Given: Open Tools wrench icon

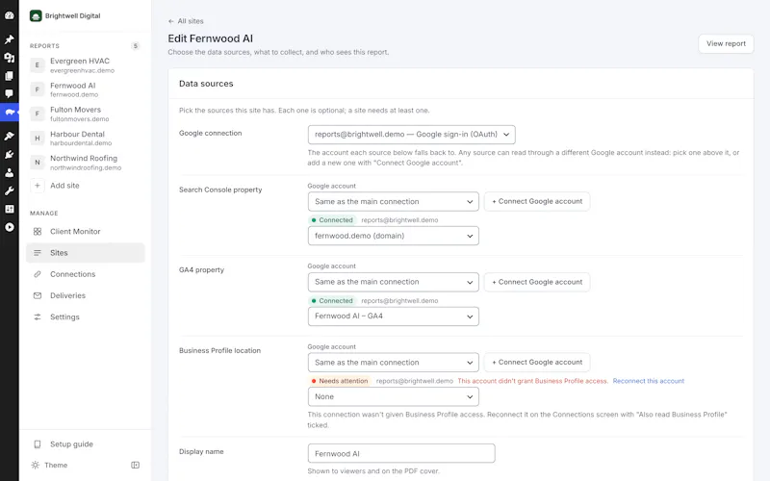Looking at the screenshot, I should coord(10,190).
